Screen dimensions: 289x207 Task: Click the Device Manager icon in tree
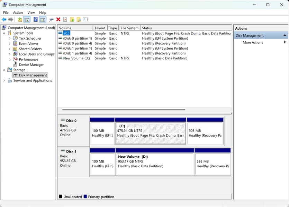pyautogui.click(x=15, y=65)
